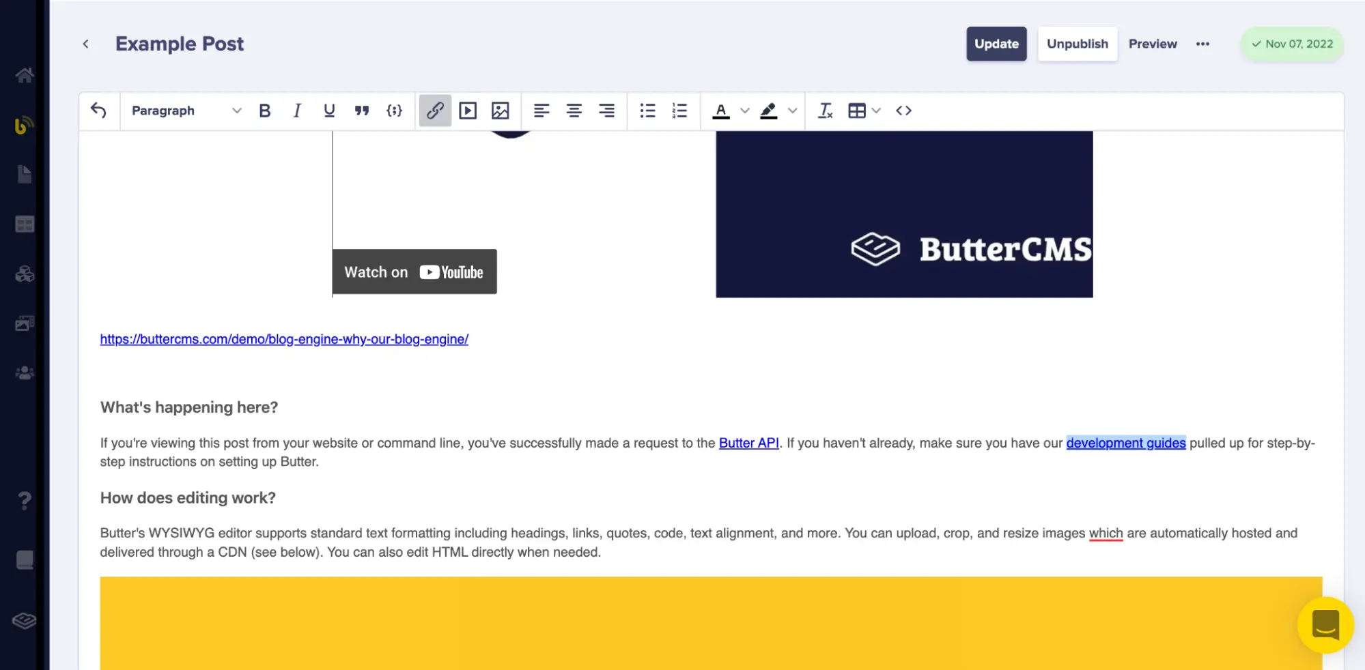This screenshot has height=670, width=1365.
Task: Toggle underline formatting
Action: tap(329, 111)
